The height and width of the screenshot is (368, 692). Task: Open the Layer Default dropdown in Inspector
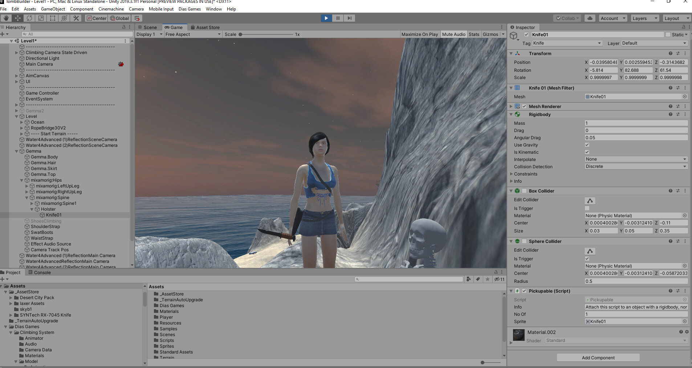point(653,43)
